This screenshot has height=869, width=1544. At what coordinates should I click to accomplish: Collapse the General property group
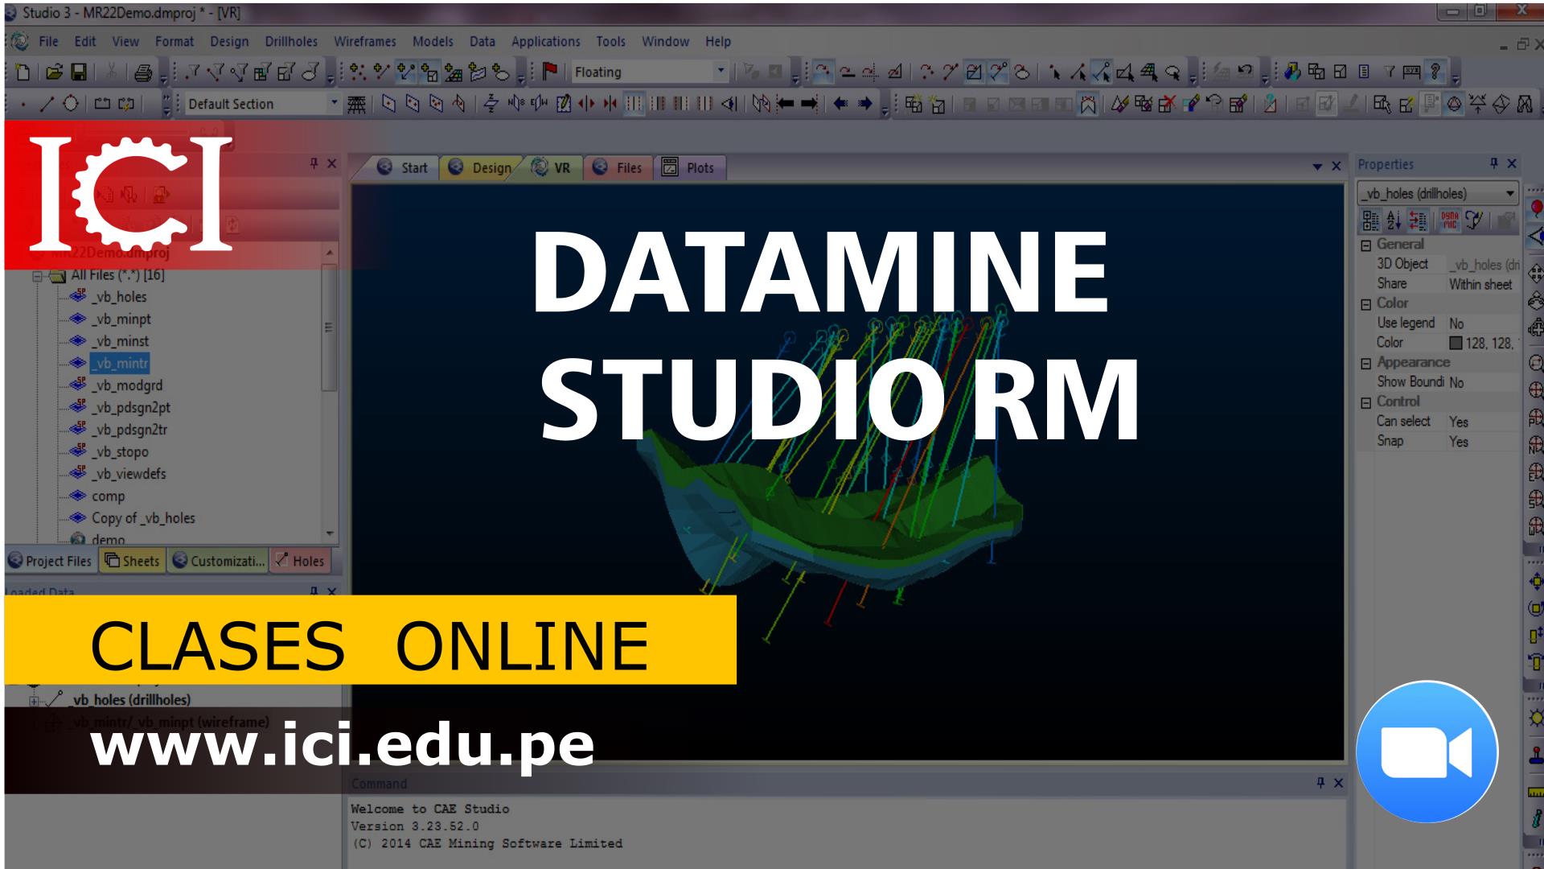coord(1365,245)
